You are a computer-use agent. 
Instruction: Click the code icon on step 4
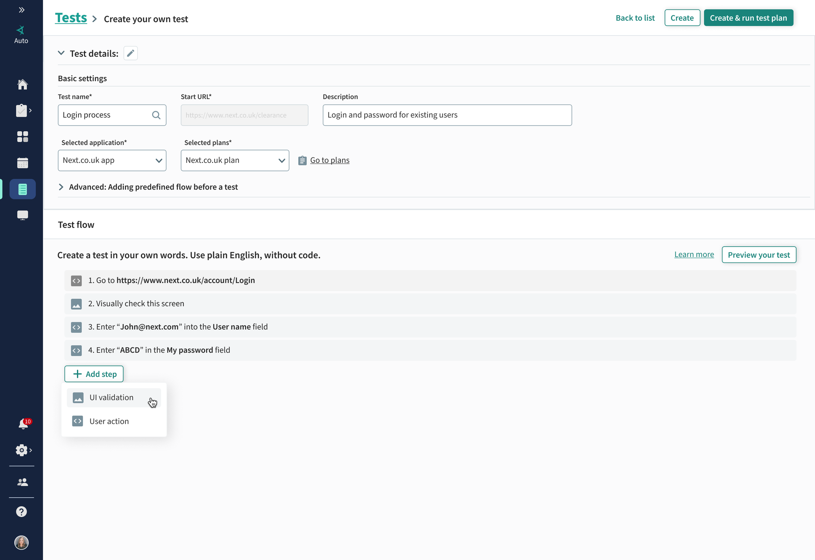[76, 350]
